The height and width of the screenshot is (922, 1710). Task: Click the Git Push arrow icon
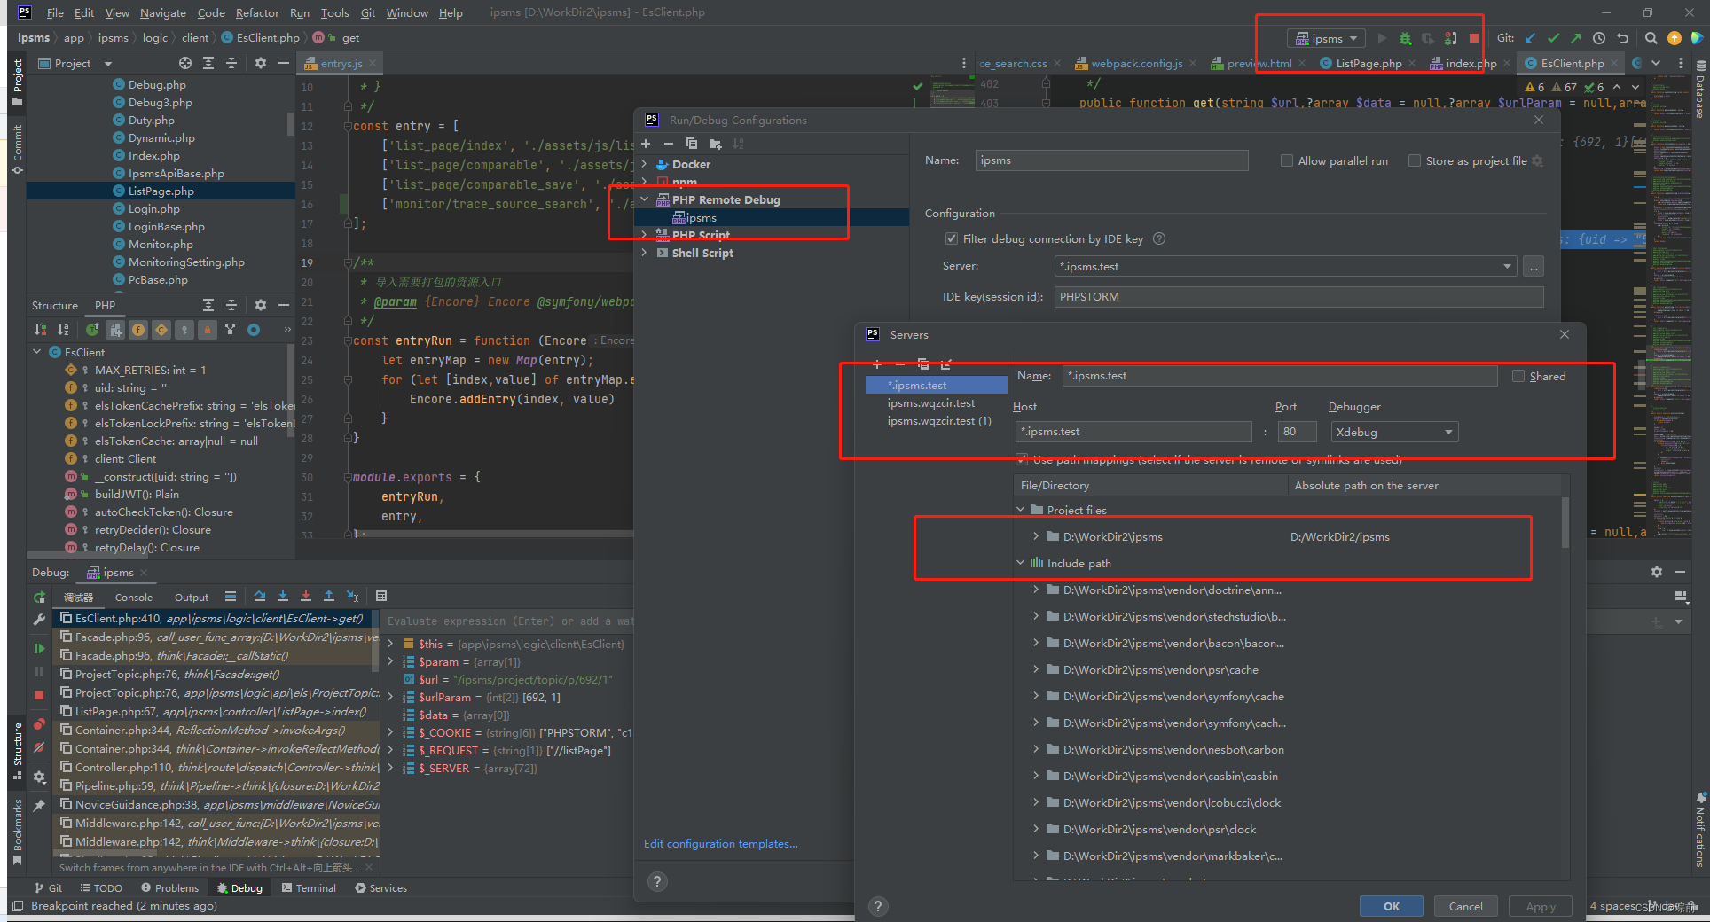1575,38
